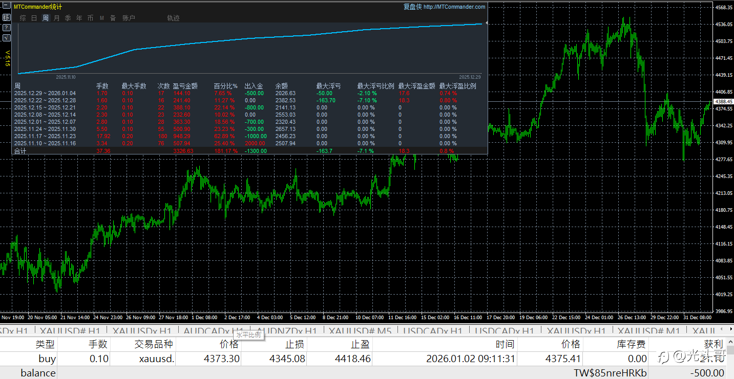Click the take profit value 4418.46

pyautogui.click(x=352, y=359)
